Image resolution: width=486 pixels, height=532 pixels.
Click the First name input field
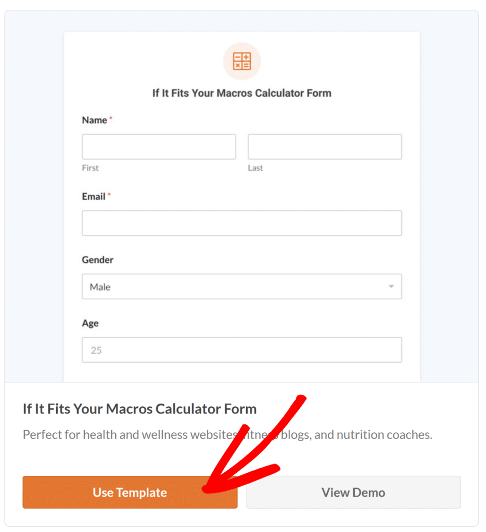click(x=159, y=147)
